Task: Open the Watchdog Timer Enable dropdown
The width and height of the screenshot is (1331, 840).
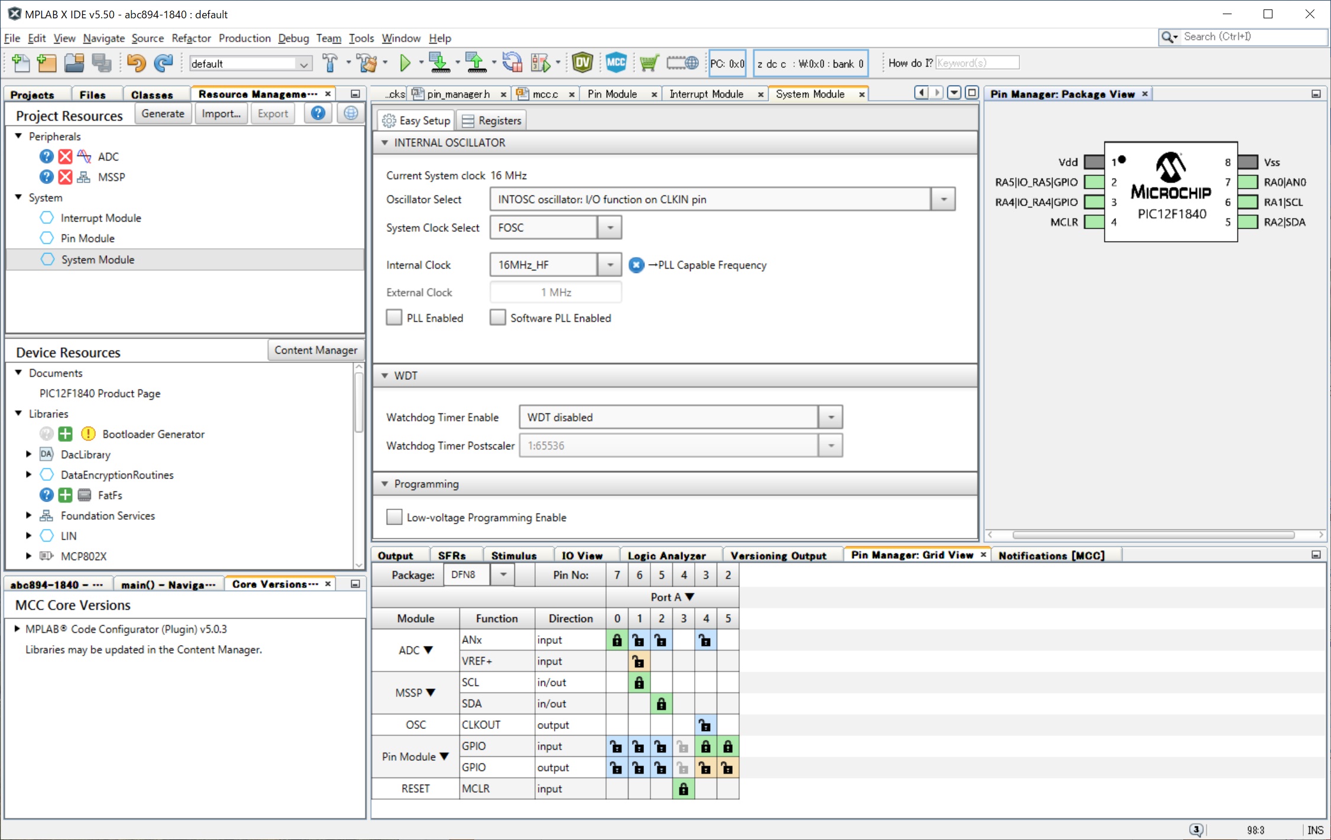Action: (x=831, y=417)
